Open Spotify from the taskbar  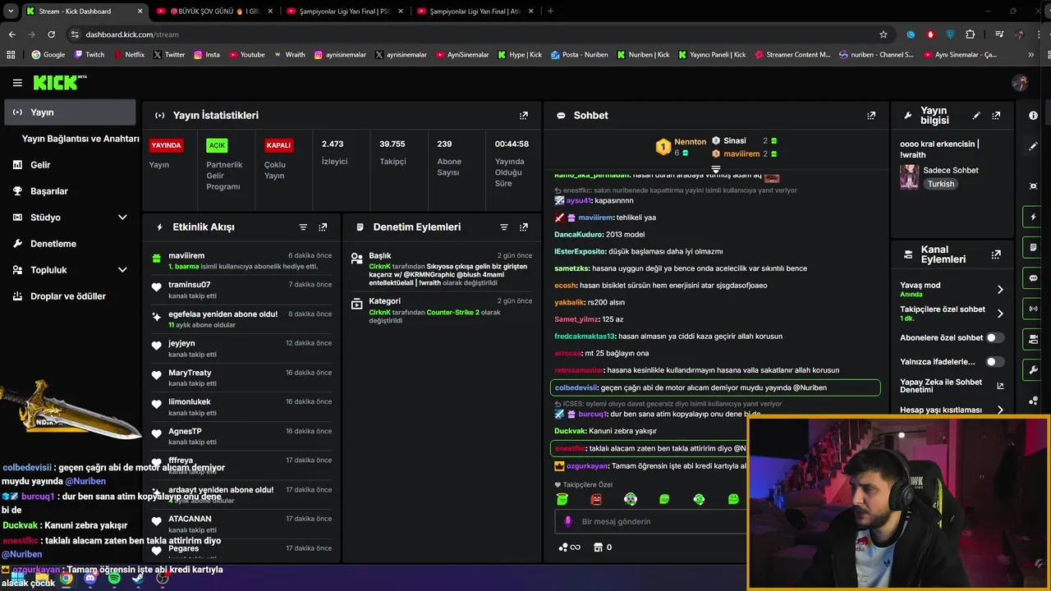click(114, 579)
